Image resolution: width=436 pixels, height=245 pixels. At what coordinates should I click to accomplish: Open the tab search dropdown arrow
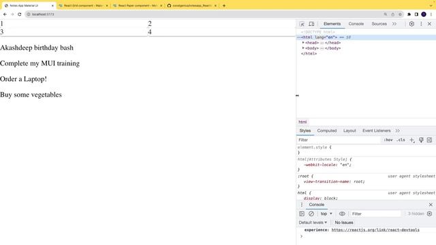click(x=431, y=5)
